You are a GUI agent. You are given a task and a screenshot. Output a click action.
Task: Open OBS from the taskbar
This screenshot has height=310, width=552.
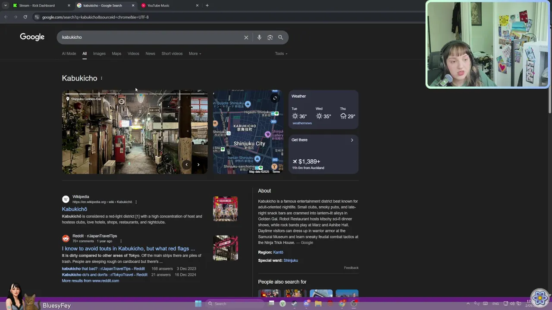pyautogui.click(x=354, y=304)
